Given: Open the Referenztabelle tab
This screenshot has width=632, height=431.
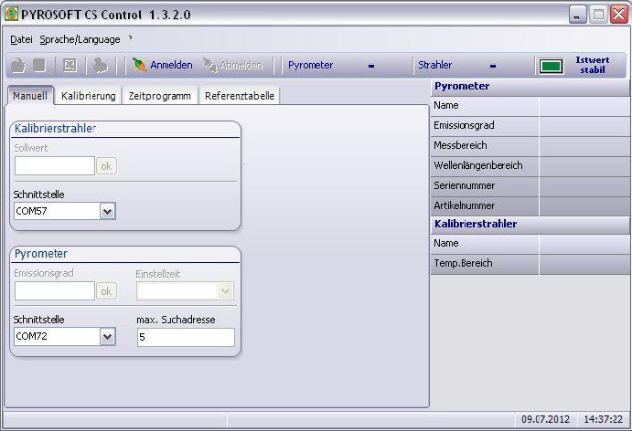Looking at the screenshot, I should pos(238,96).
